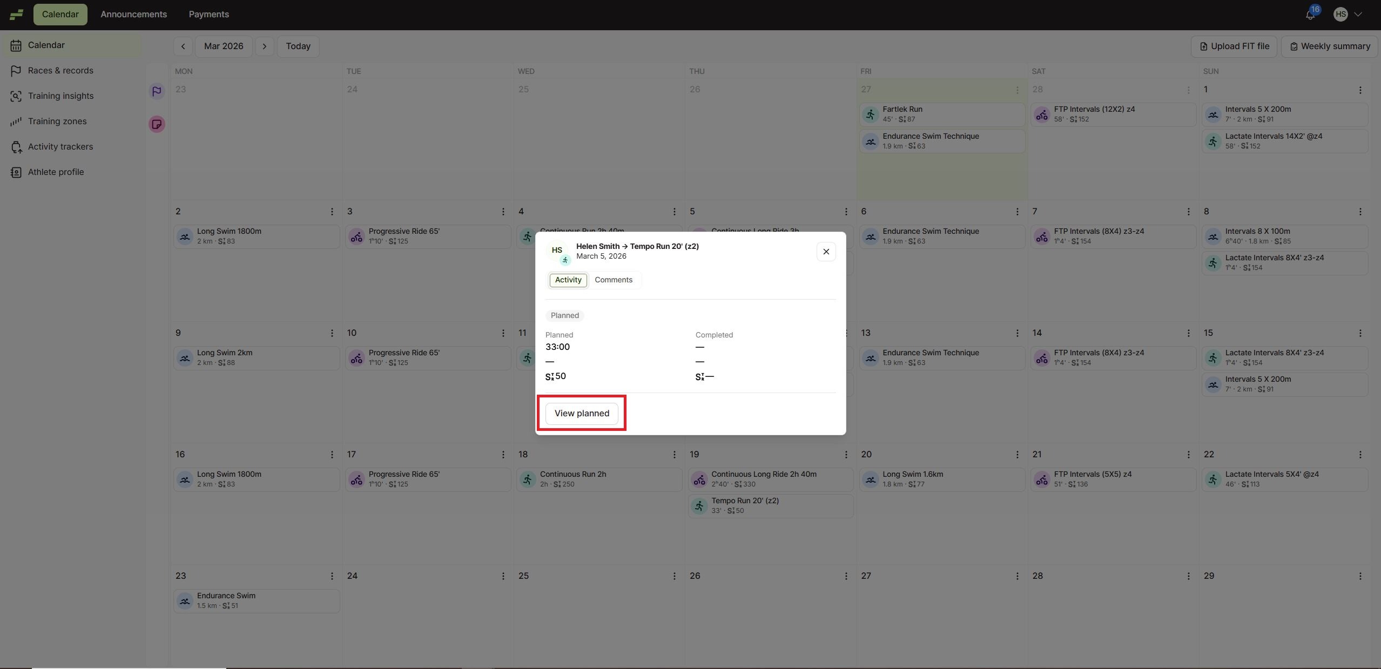Click the Upload FIT file button
Image resolution: width=1381 pixels, height=669 pixels.
(x=1234, y=46)
